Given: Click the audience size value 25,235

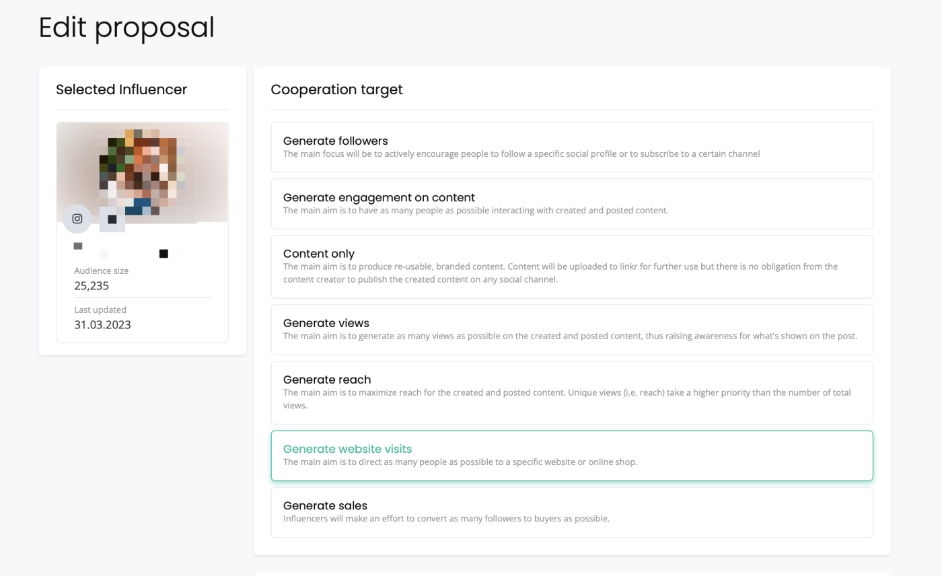Looking at the screenshot, I should [x=92, y=285].
